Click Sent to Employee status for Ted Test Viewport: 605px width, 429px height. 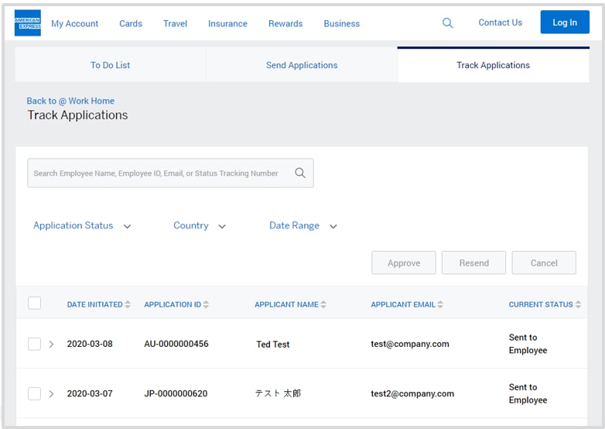click(528, 344)
